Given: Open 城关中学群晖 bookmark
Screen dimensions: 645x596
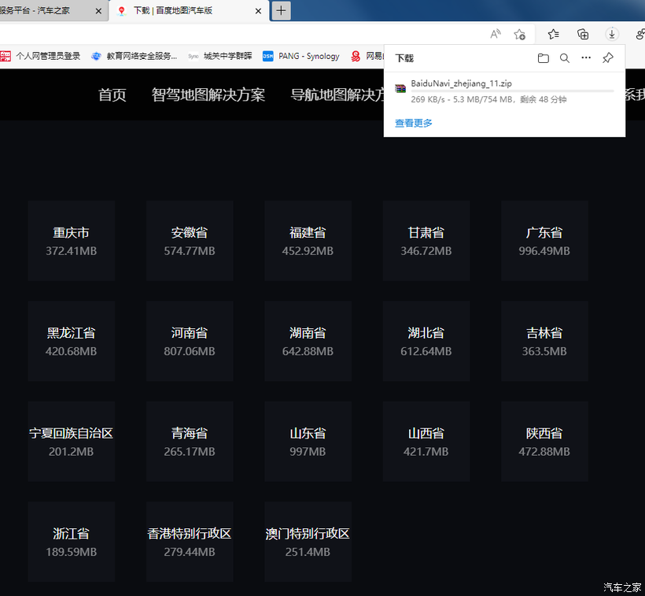Looking at the screenshot, I should [x=220, y=56].
